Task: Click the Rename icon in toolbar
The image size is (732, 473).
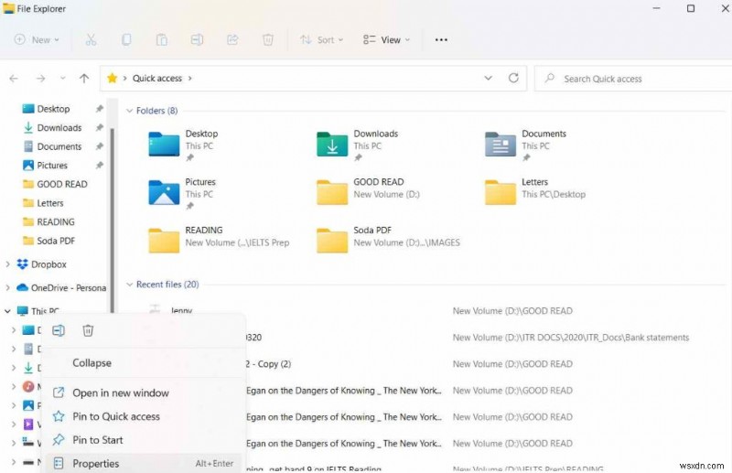Action: point(197,40)
